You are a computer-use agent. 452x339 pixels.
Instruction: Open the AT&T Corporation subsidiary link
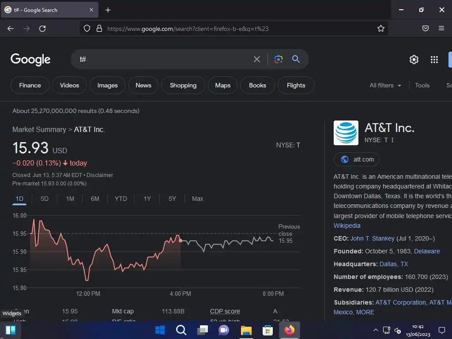pos(400,302)
